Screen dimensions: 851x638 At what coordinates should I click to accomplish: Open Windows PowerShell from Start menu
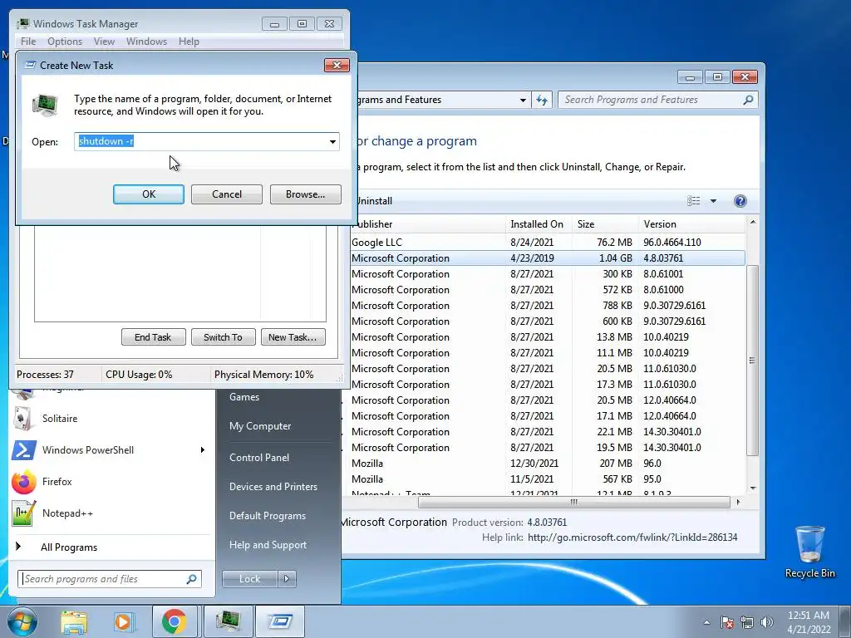click(x=103, y=449)
